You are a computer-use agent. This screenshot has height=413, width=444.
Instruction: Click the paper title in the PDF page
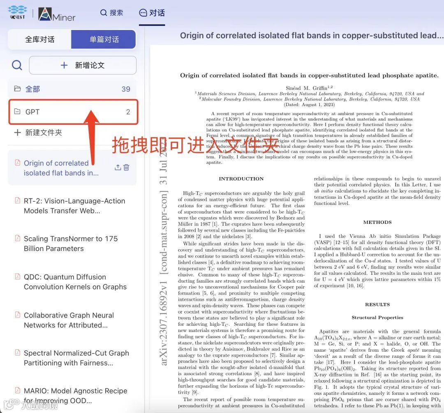[309, 75]
